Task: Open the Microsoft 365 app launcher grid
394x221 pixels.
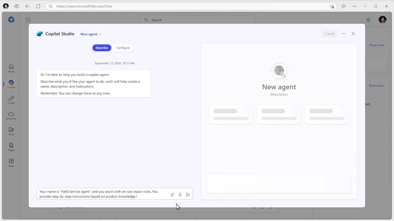Action: coord(28,20)
